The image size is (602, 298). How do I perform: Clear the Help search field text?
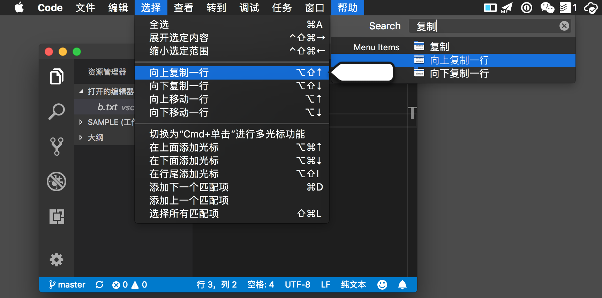pos(564,26)
